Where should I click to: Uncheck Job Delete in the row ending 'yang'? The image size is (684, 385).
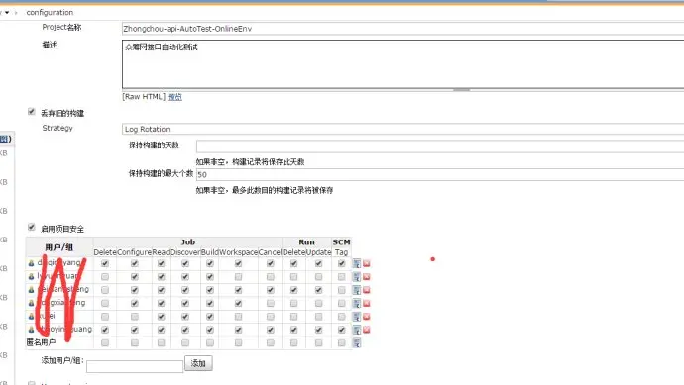(105, 263)
